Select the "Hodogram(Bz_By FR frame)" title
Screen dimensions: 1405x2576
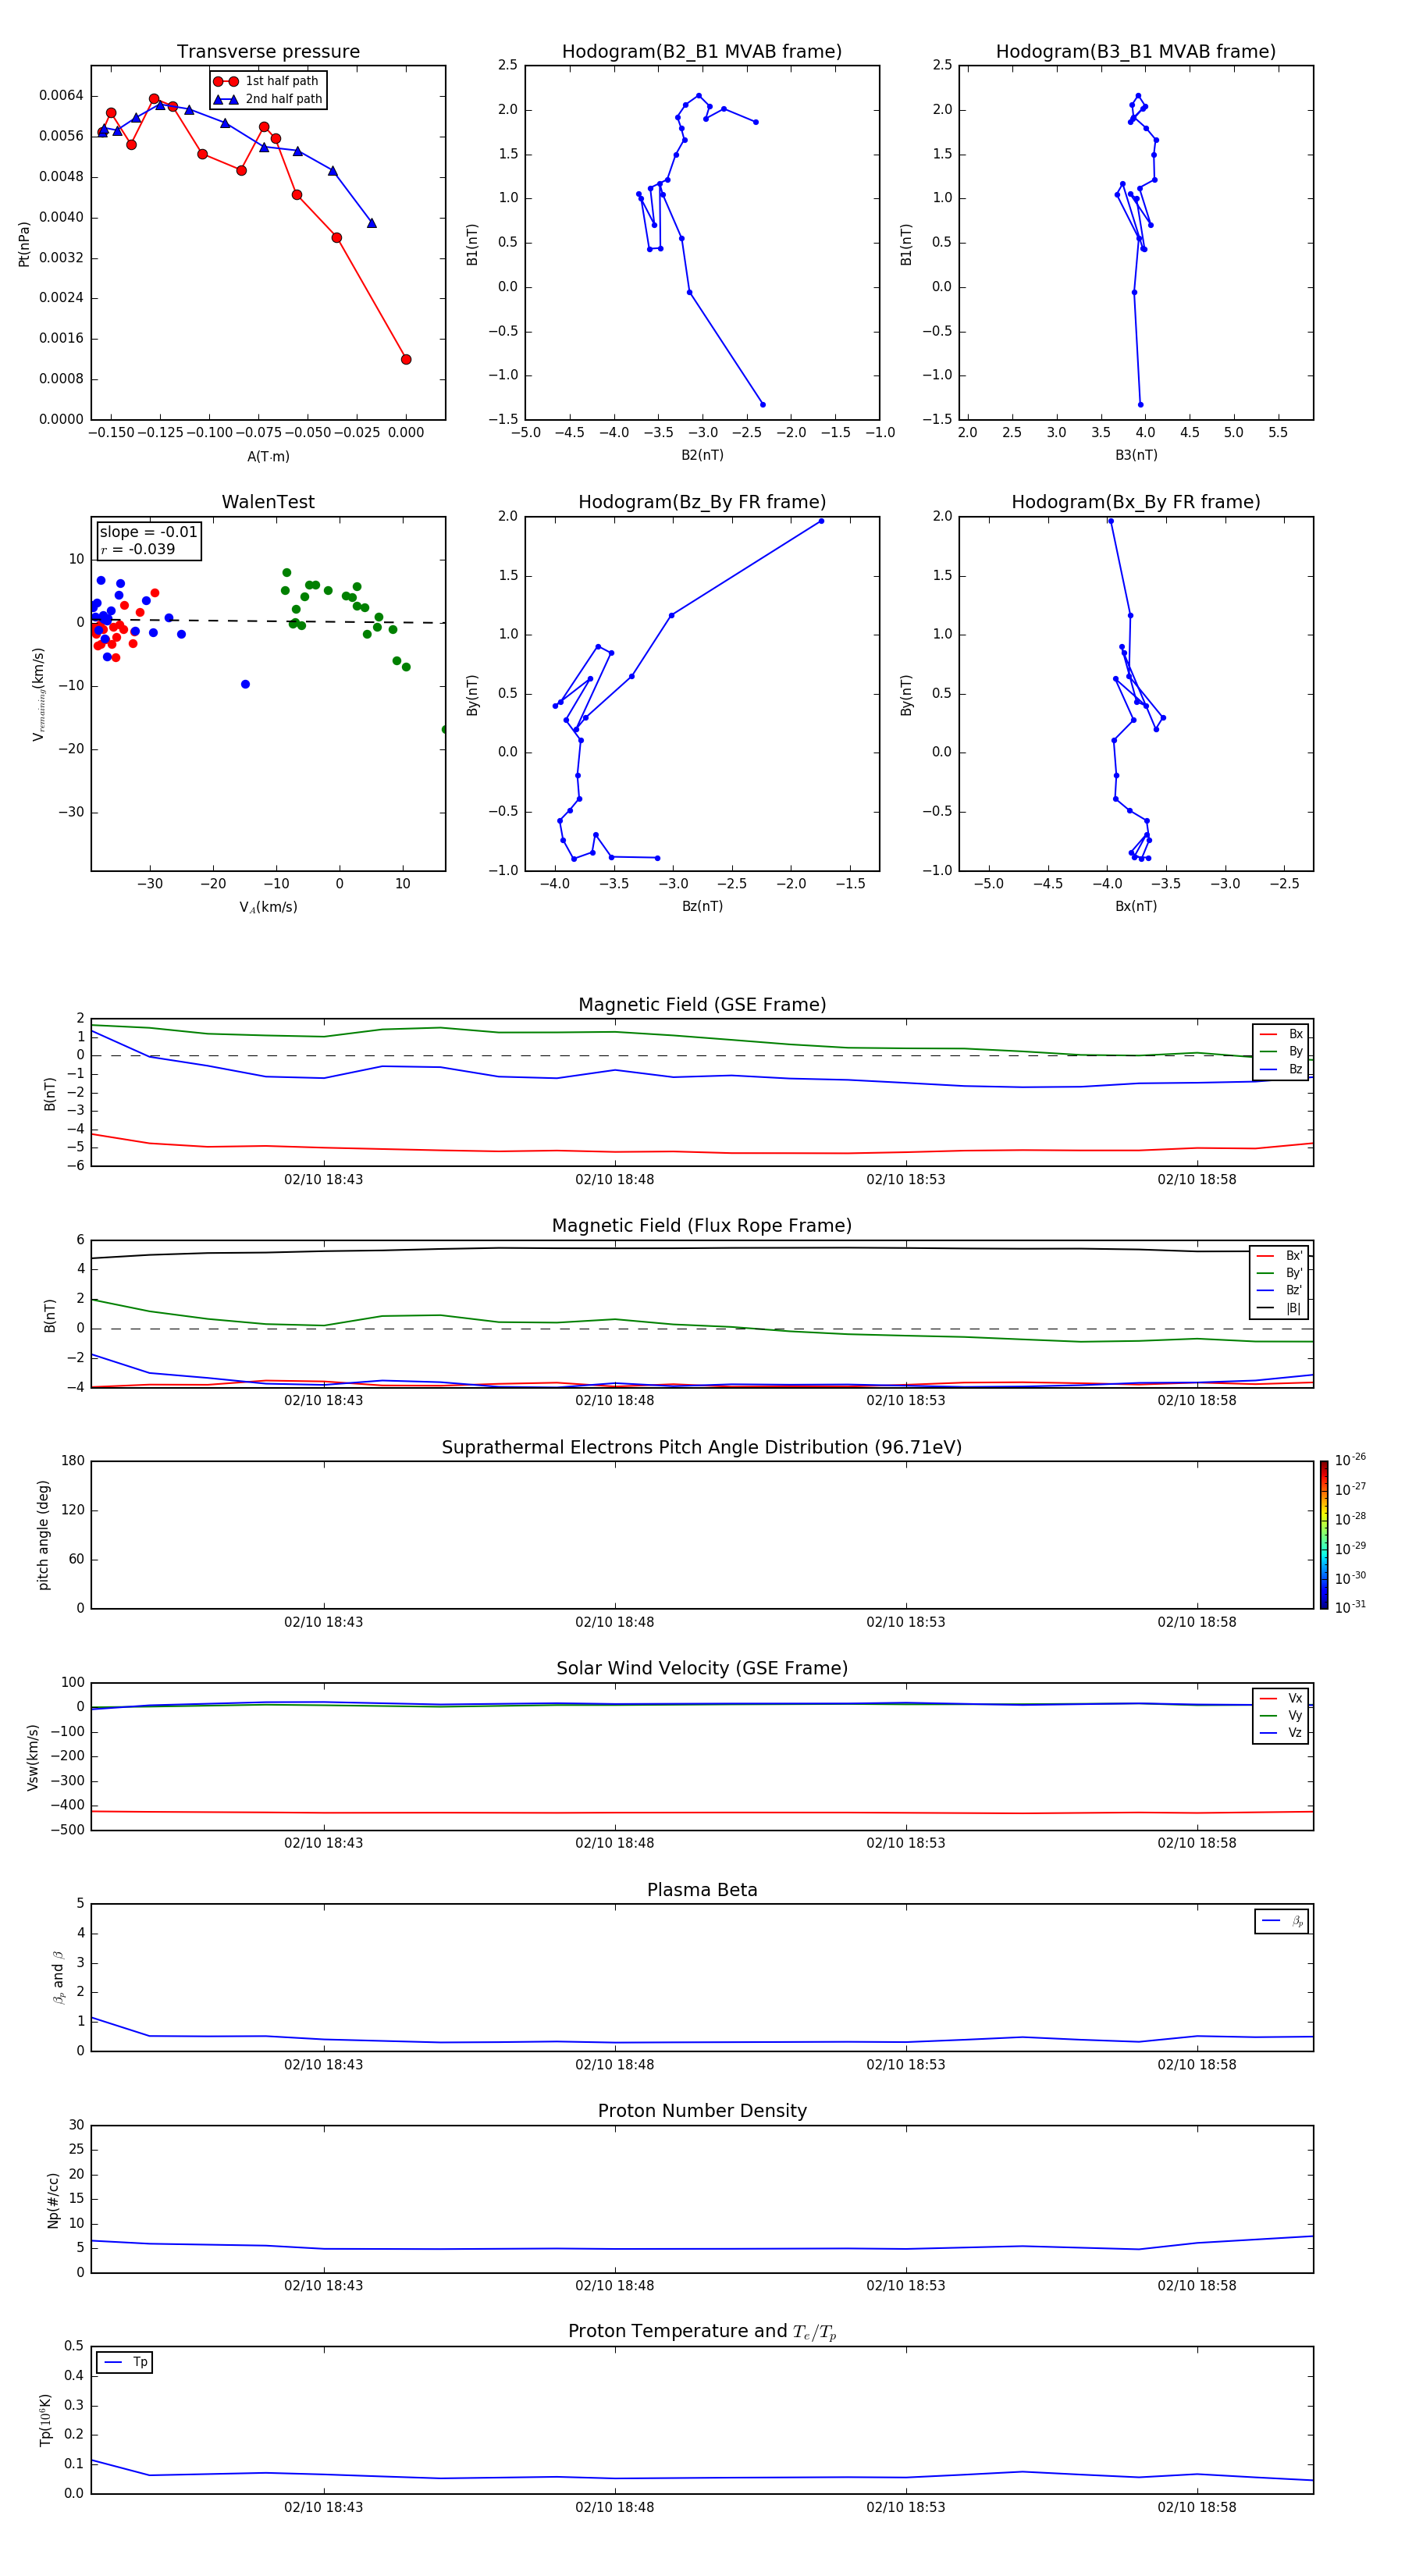click(702, 502)
